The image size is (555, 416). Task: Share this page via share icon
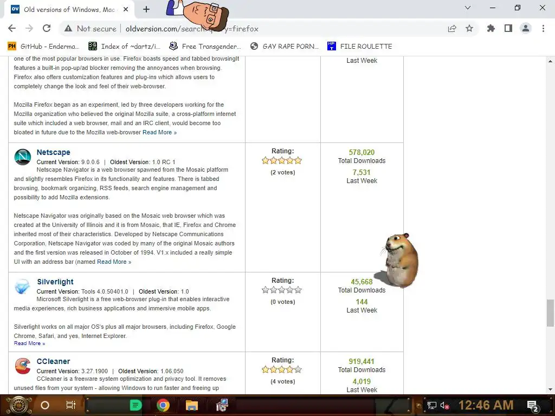tap(452, 29)
